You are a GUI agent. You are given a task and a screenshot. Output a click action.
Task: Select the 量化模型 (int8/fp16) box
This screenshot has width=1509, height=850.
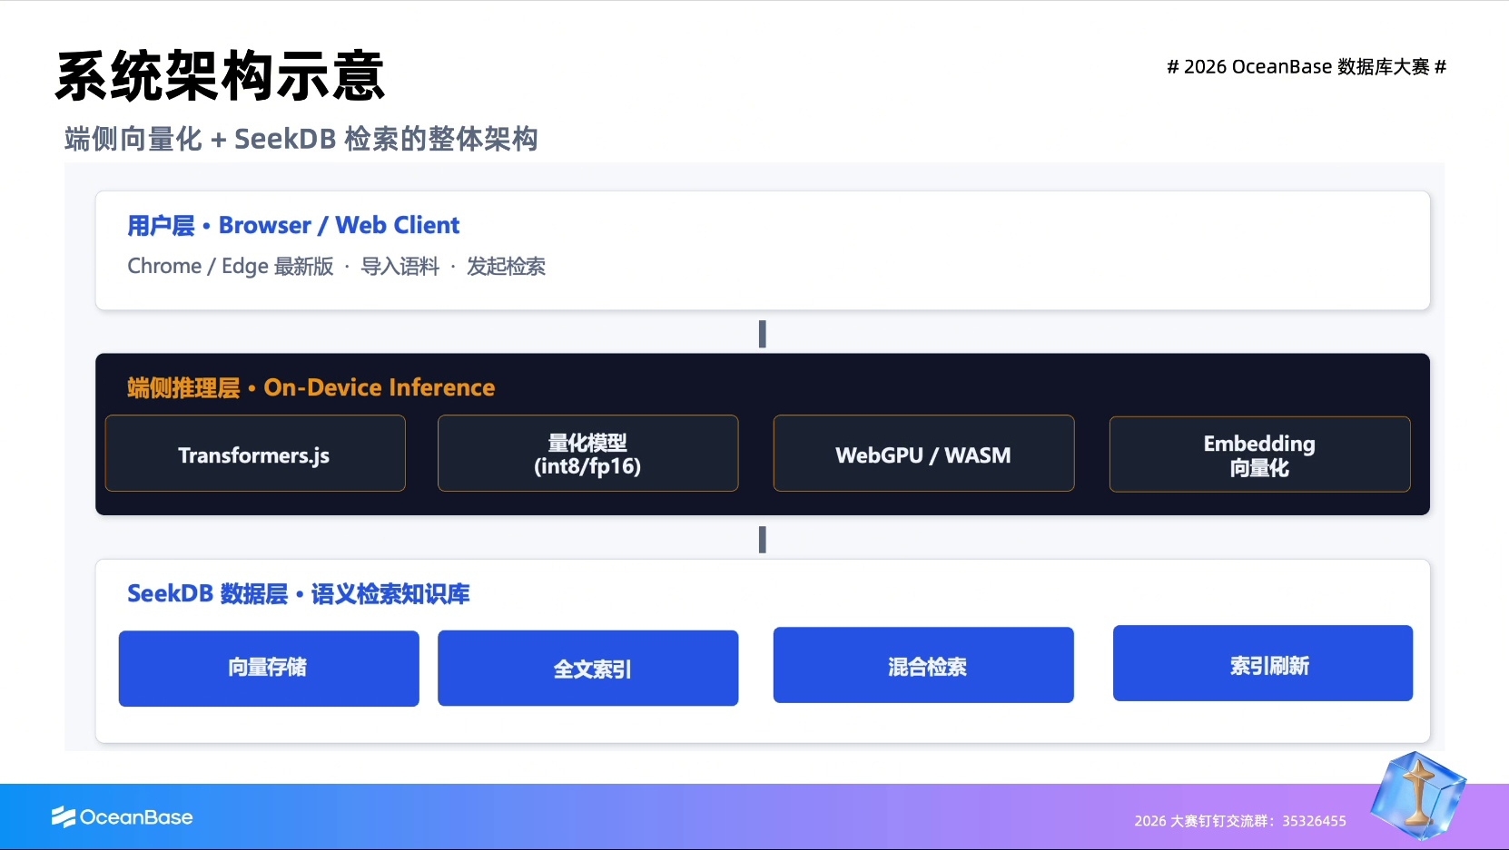588,454
